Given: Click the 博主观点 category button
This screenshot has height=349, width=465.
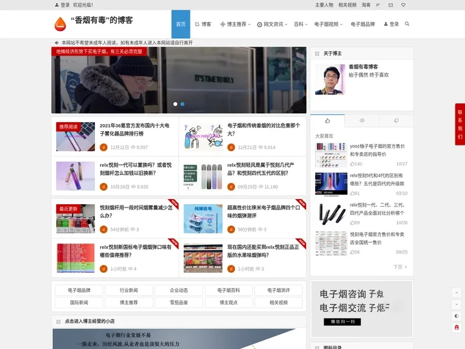Looking at the screenshot, I should coord(229,302).
